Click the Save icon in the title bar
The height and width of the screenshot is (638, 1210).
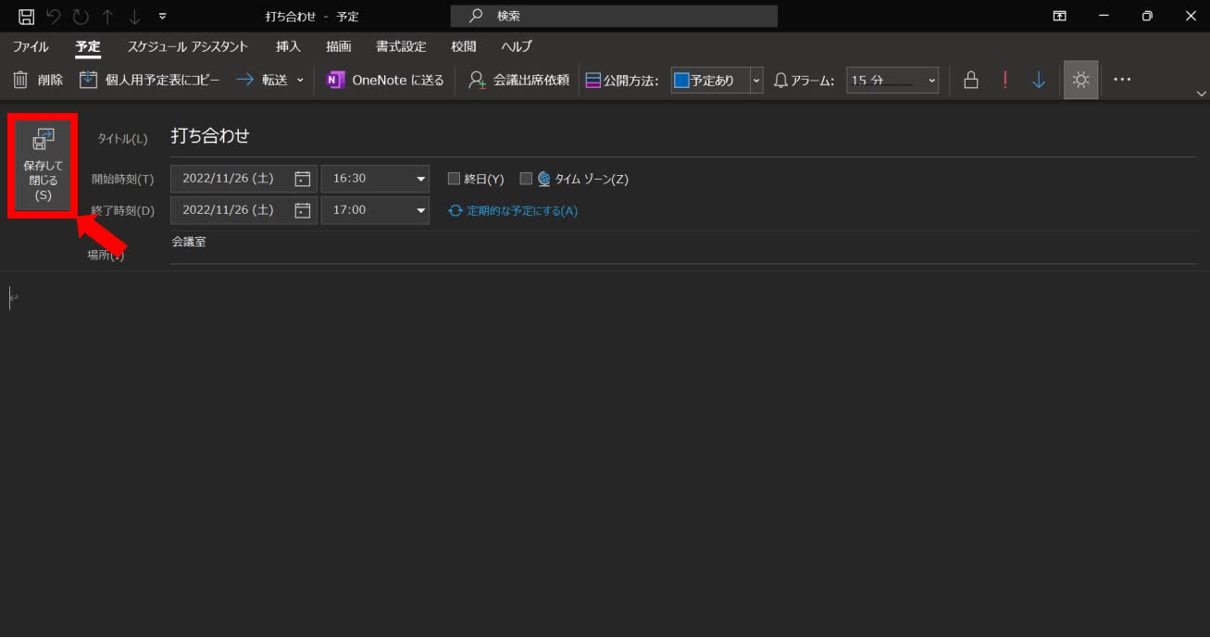tap(27, 16)
